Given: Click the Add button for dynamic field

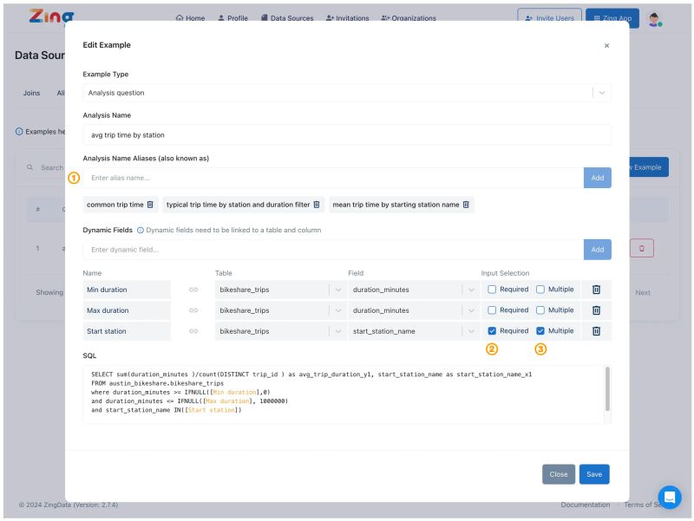Looking at the screenshot, I should 597,250.
